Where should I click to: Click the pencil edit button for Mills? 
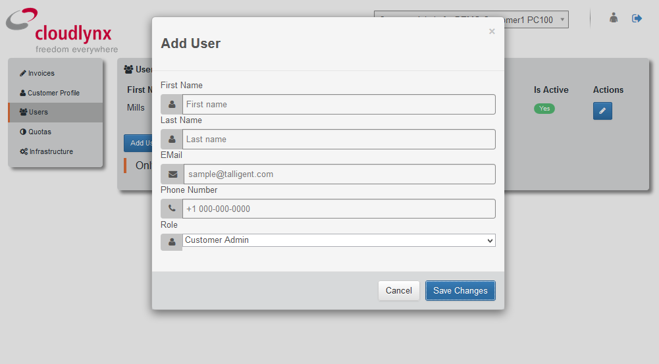(602, 111)
